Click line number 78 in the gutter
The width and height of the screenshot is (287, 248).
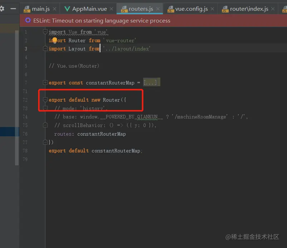coord(25,151)
